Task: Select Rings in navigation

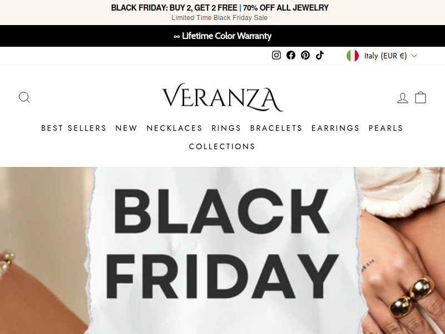Action: (x=226, y=129)
